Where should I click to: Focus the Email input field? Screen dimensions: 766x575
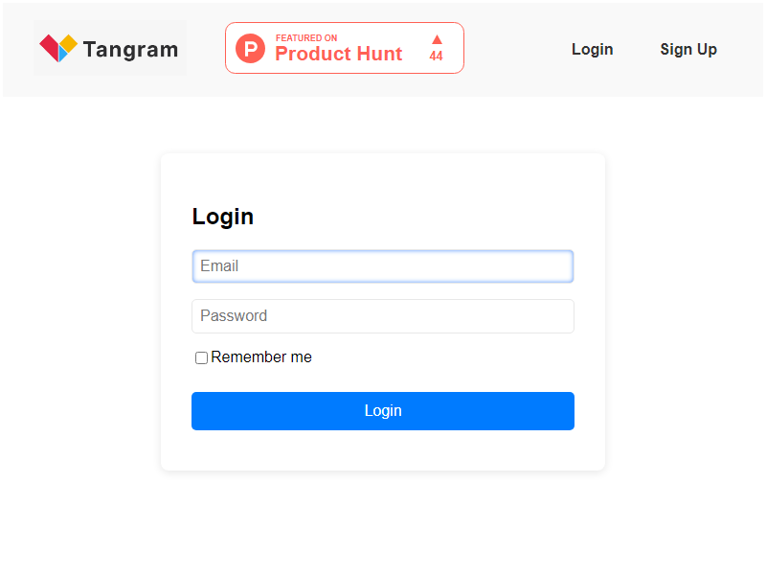(x=383, y=266)
